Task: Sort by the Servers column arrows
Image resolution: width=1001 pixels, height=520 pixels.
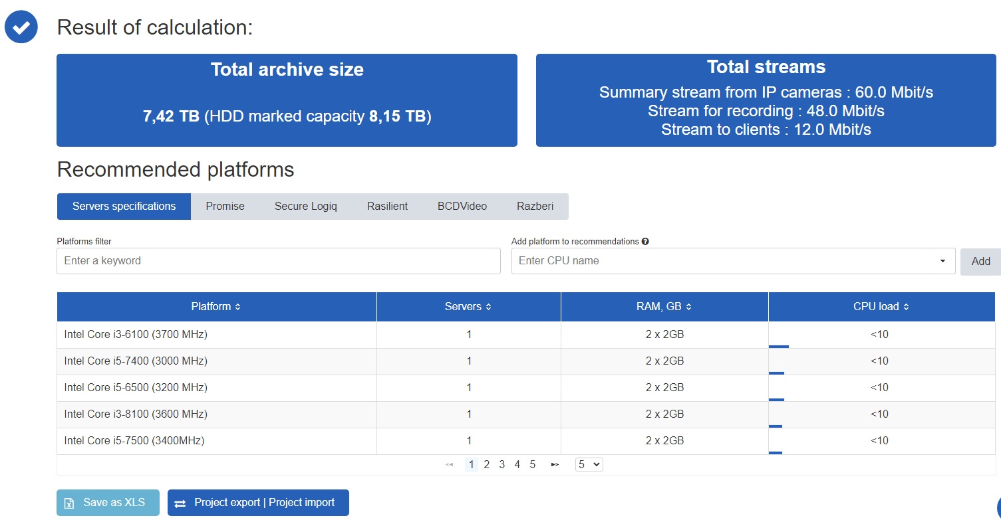Action: coord(489,307)
